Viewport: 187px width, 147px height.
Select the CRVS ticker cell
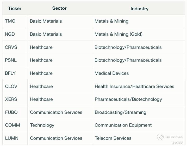tap(11, 47)
